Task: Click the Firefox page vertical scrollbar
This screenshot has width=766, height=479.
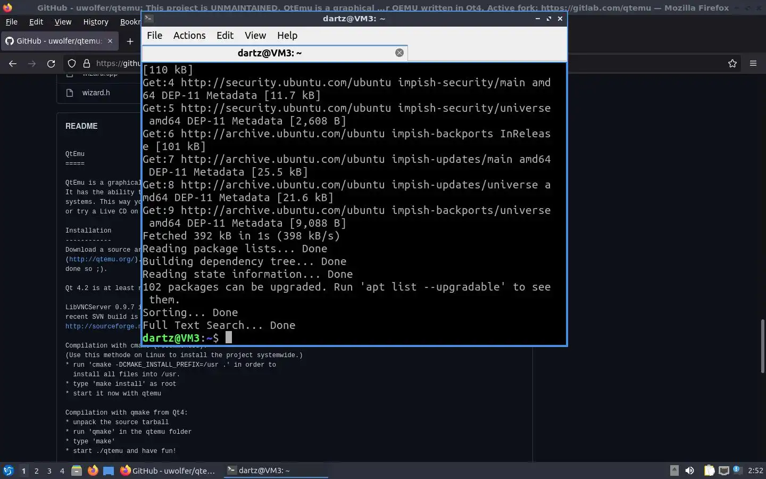Action: 763,346
